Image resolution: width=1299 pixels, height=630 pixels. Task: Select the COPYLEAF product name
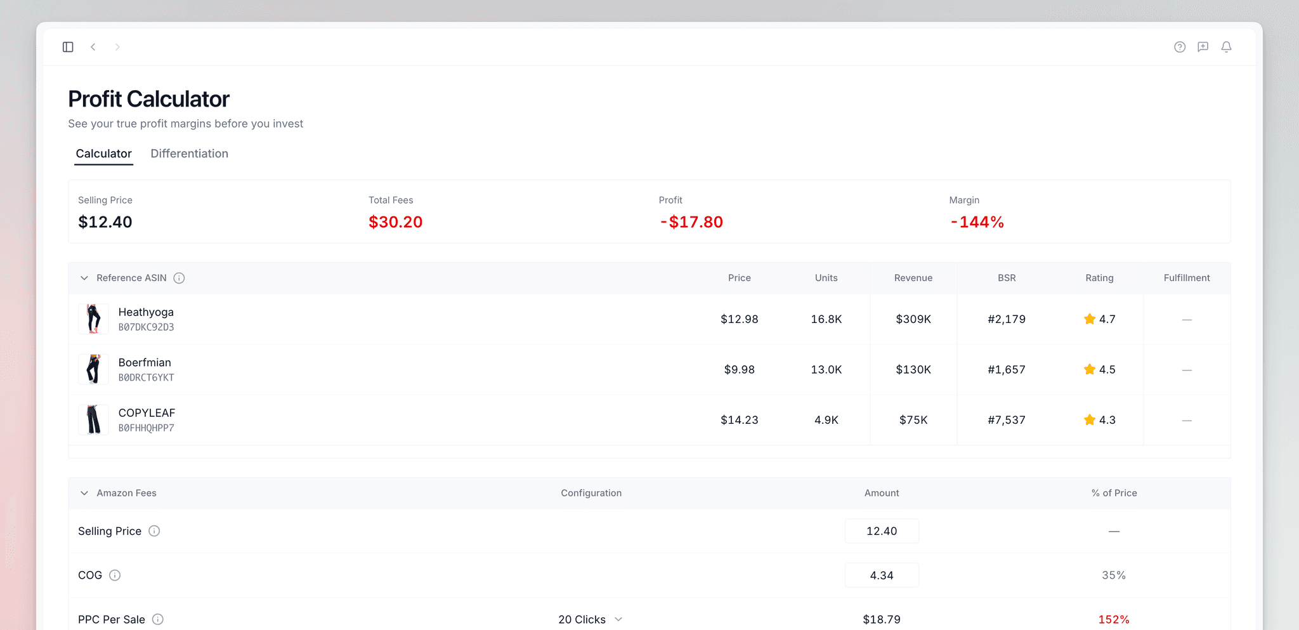tap(147, 413)
